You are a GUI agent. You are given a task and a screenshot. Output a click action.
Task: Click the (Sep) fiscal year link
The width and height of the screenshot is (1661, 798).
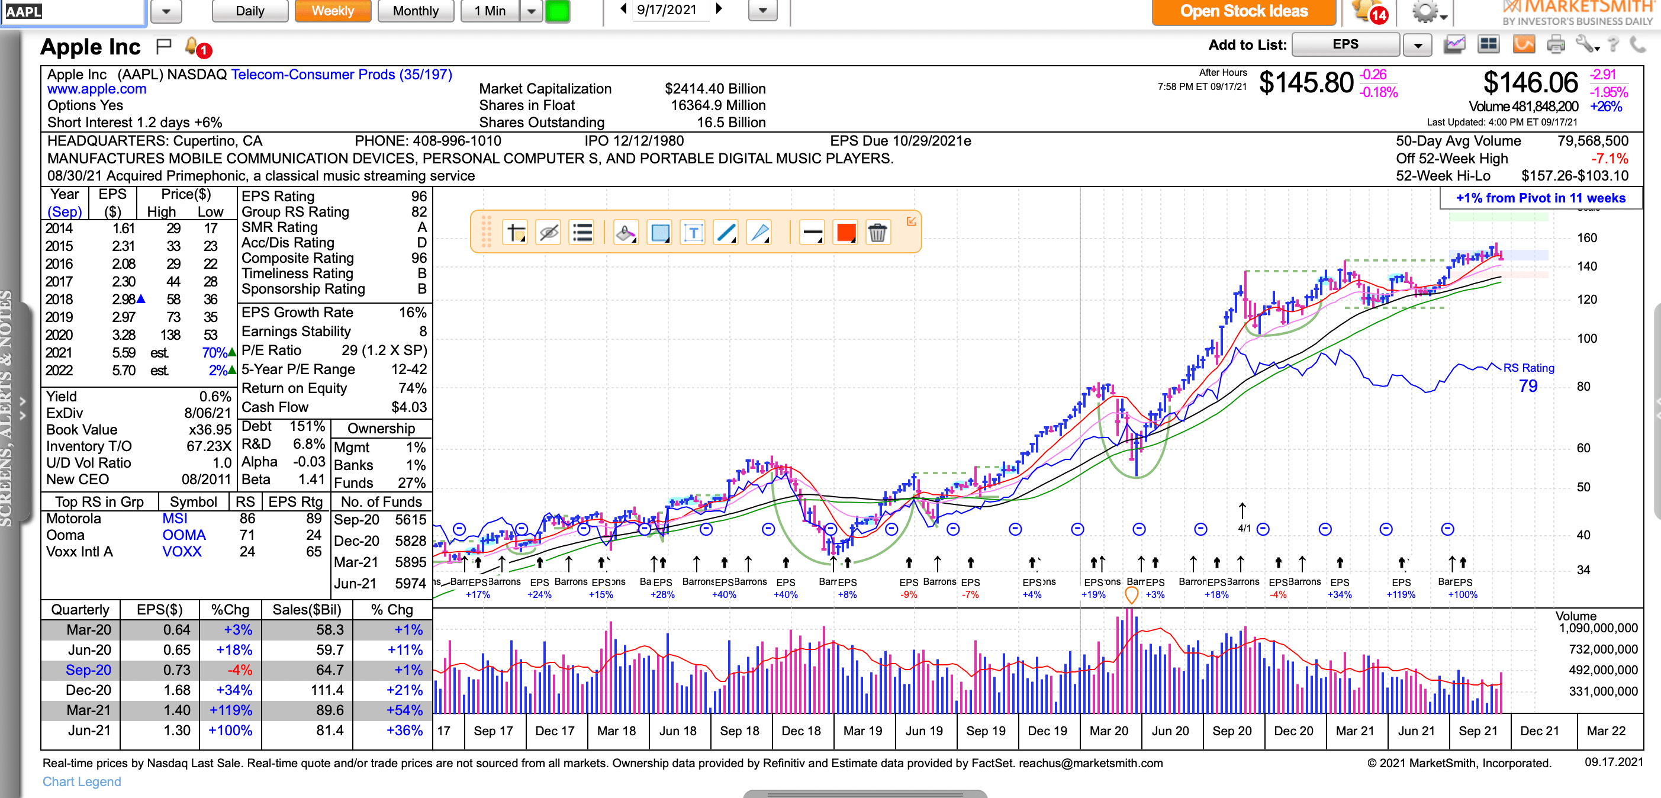pyautogui.click(x=65, y=211)
